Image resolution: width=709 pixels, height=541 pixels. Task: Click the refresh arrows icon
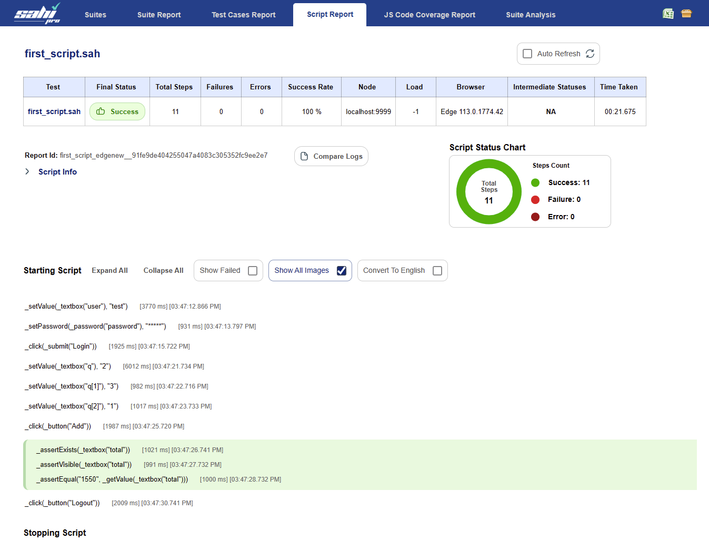click(x=590, y=54)
